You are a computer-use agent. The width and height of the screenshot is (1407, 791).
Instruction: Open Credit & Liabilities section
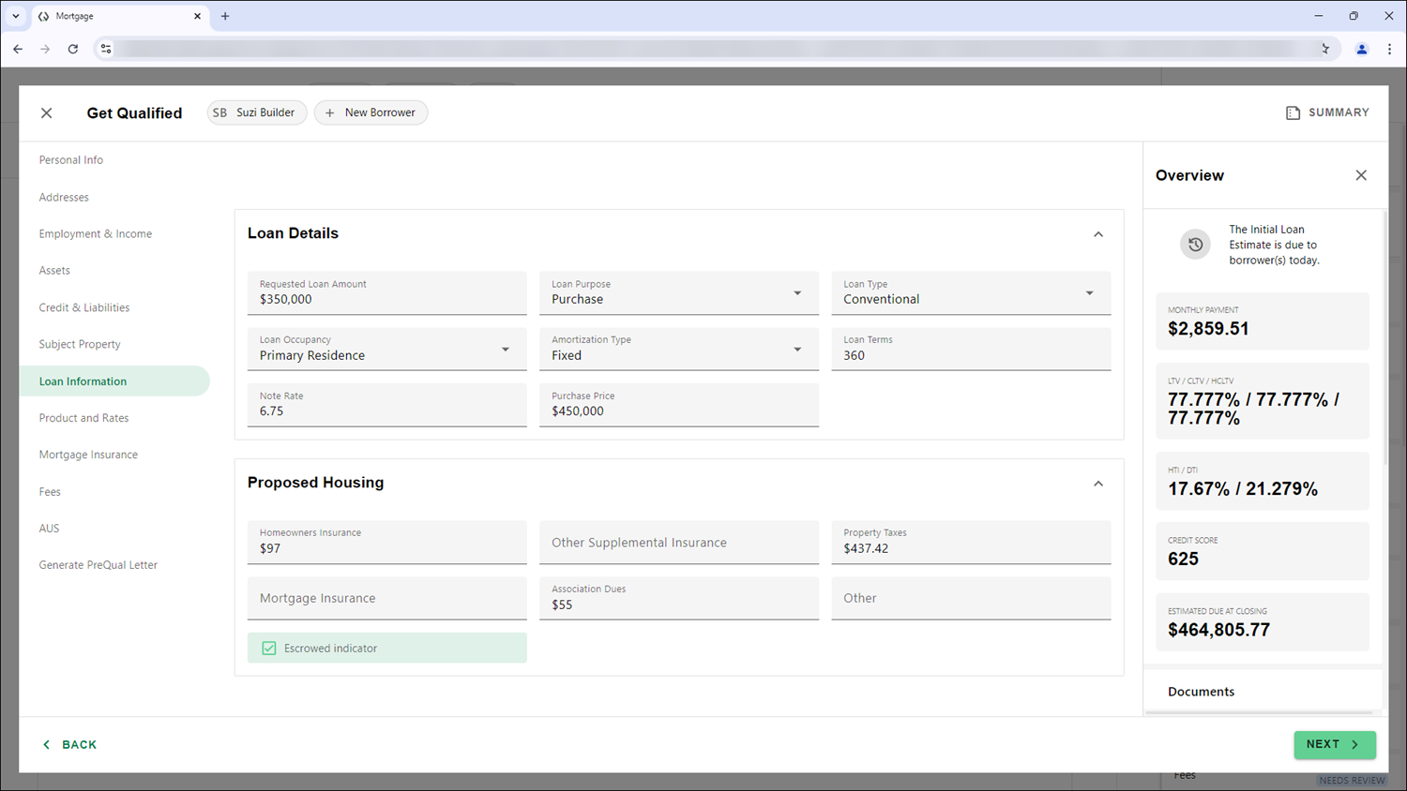click(84, 307)
